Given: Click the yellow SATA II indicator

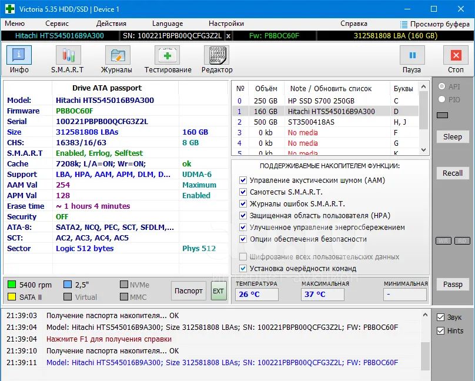Looking at the screenshot, I should (x=12, y=297).
